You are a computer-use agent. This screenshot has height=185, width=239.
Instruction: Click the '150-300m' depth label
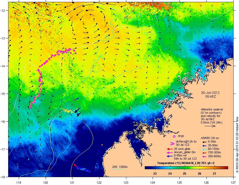[214, 152]
